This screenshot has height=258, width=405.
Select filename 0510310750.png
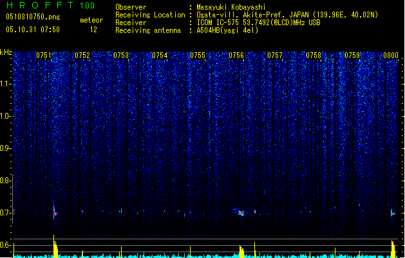click(x=33, y=17)
